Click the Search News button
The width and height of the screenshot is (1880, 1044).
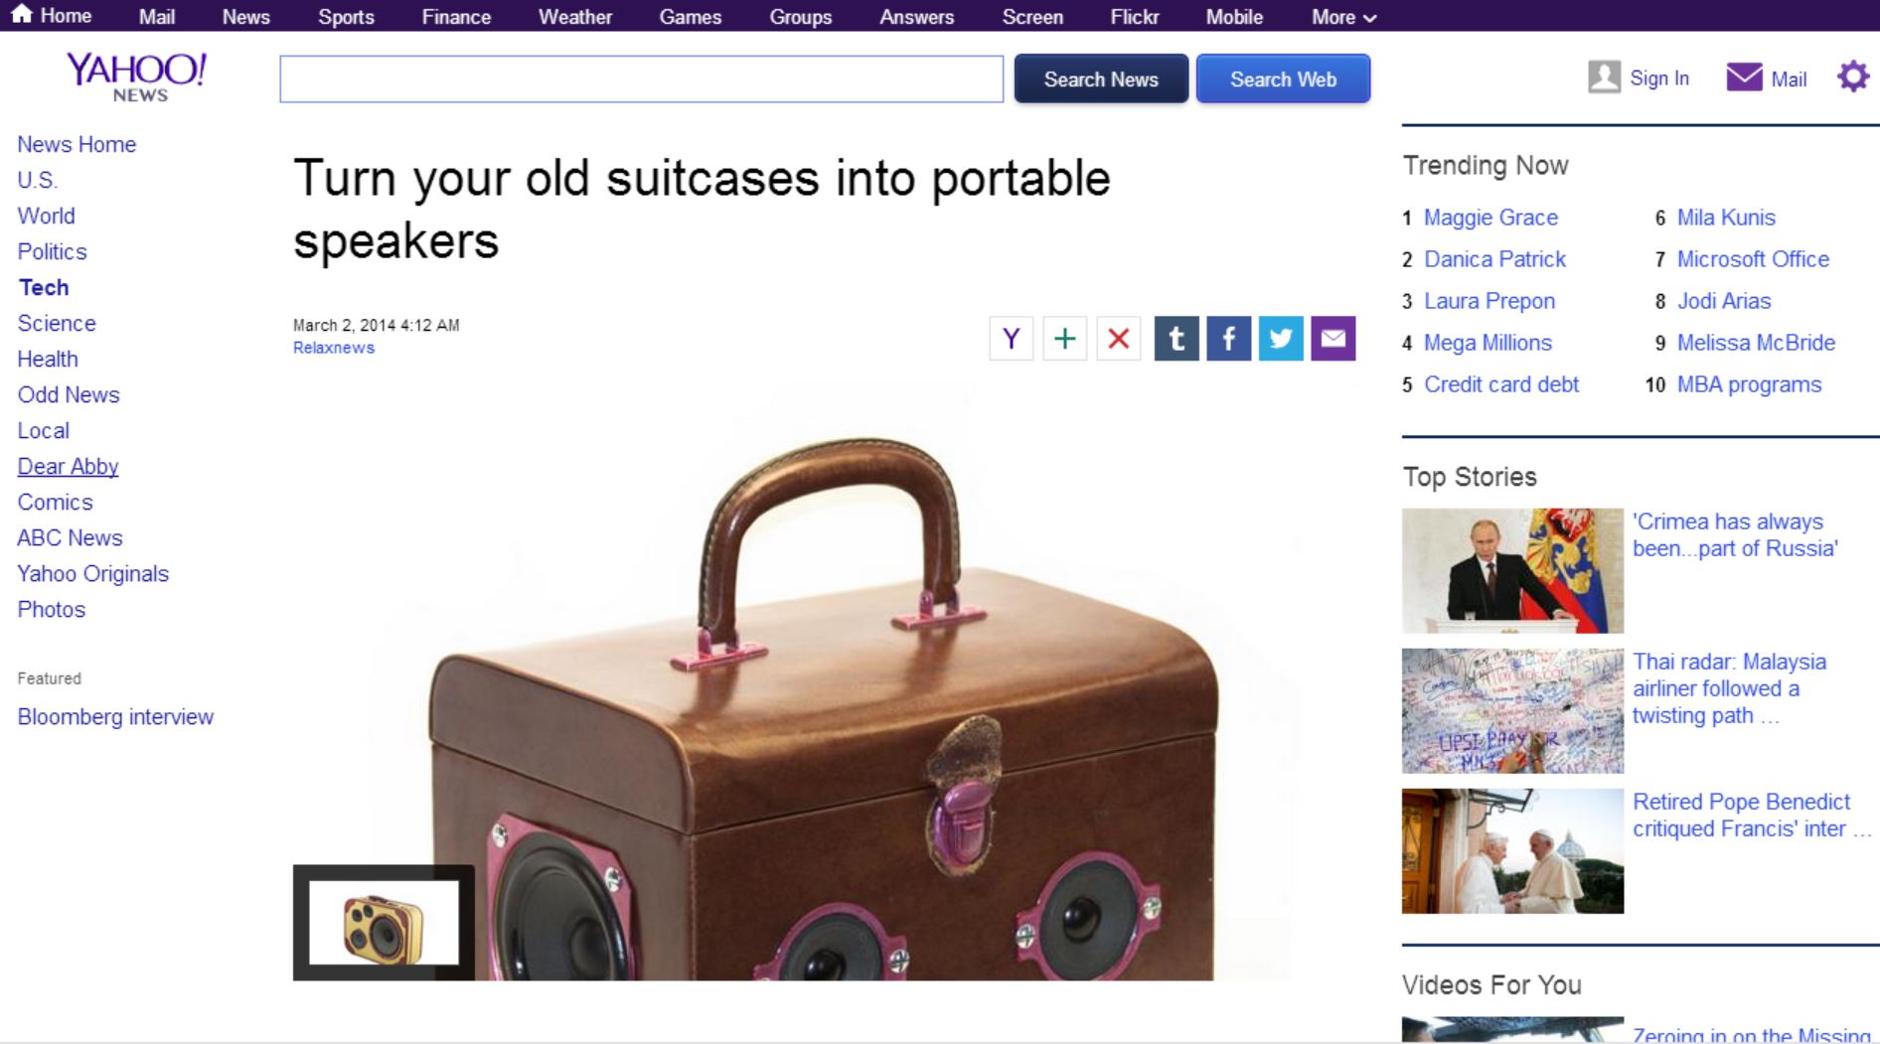1101,78
